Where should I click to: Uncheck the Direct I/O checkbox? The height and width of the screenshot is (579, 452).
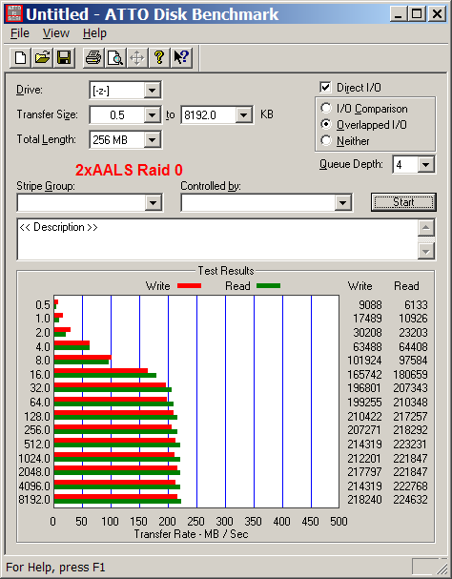325,88
